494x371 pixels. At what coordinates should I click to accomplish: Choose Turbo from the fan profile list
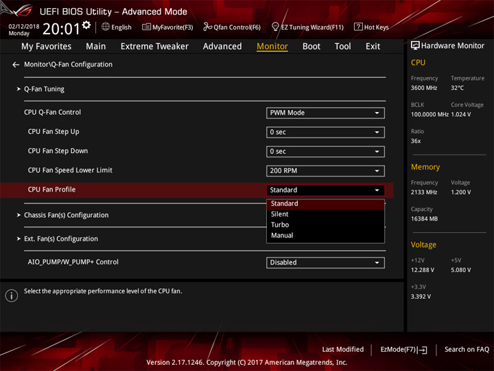click(x=325, y=225)
